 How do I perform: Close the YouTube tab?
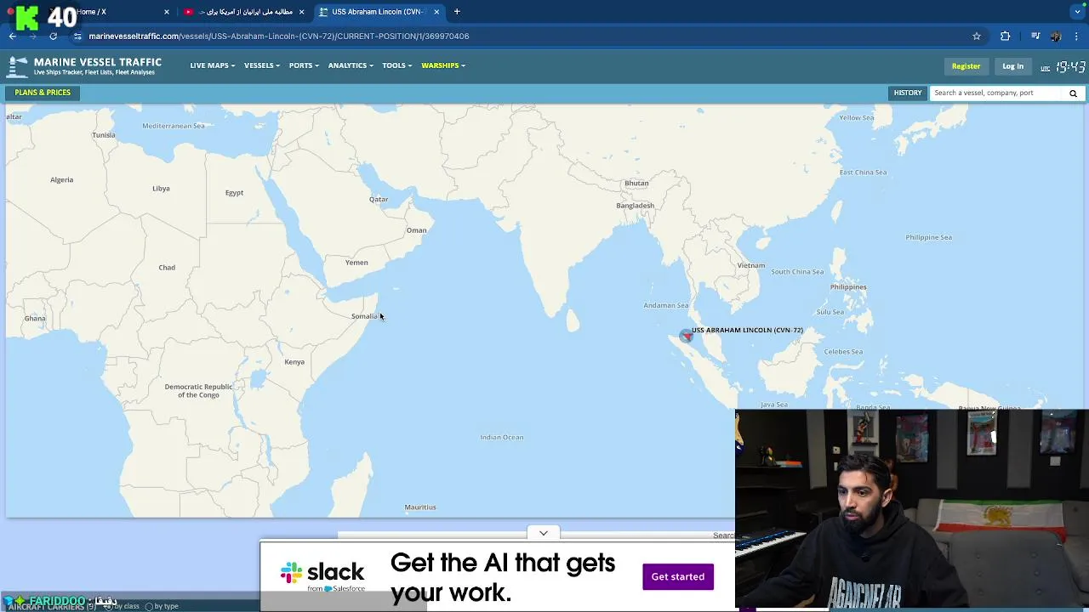(x=301, y=12)
